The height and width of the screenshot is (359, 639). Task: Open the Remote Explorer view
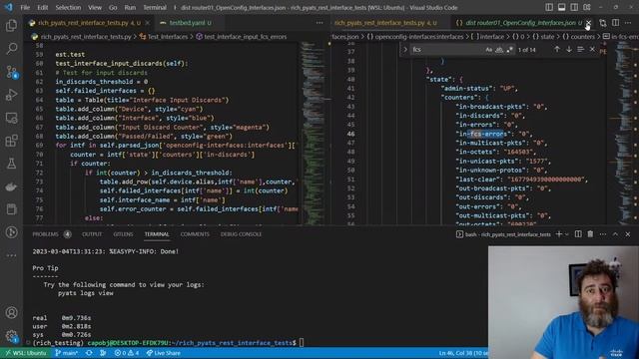click(11, 118)
